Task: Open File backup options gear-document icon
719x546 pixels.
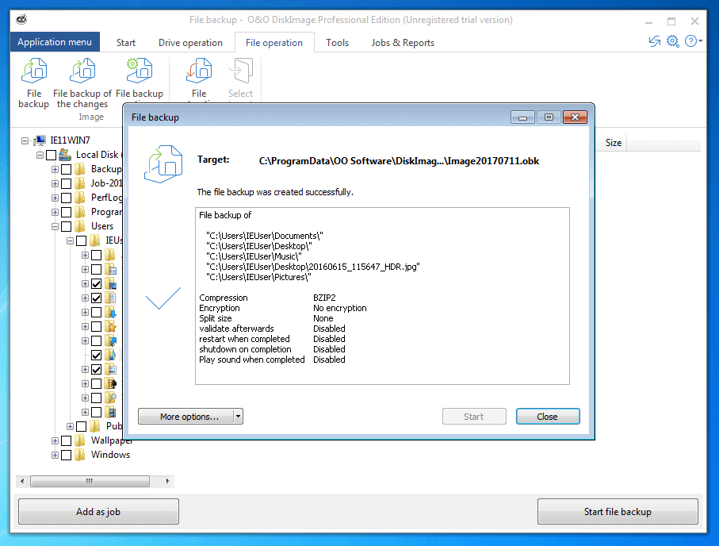Action: [x=139, y=72]
